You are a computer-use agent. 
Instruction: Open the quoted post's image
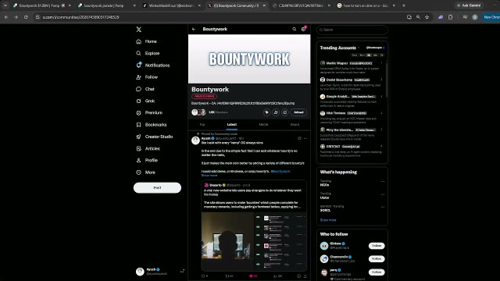[254, 241]
